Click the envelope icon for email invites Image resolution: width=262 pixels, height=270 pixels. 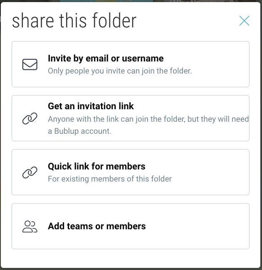30,64
